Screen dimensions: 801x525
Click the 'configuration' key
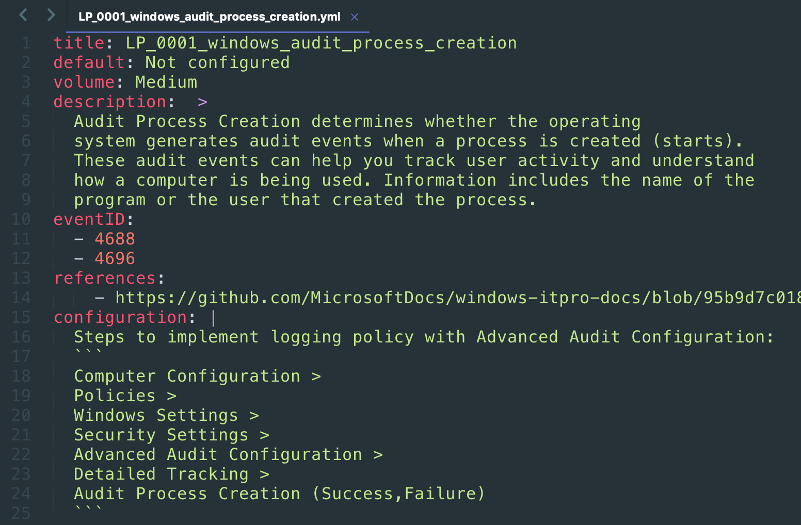coord(120,318)
